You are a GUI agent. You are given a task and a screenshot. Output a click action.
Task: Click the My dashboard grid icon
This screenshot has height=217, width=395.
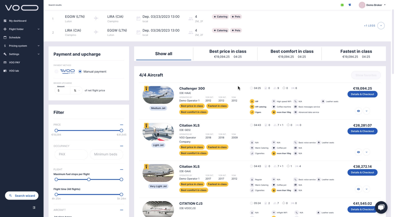tap(5, 21)
